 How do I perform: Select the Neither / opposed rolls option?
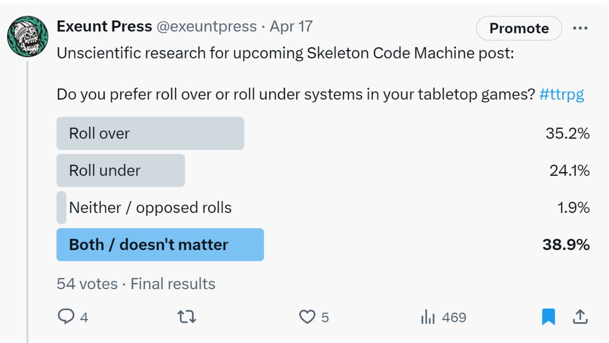coord(150,208)
